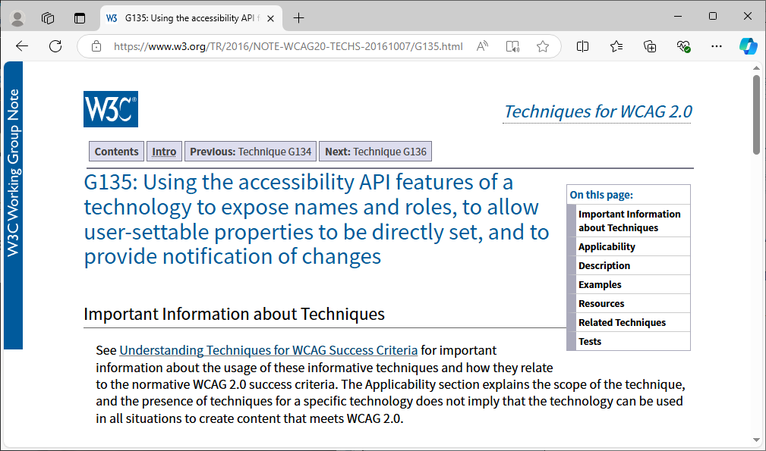Open the browser profile avatar icon
766x451 pixels.
pyautogui.click(x=17, y=18)
